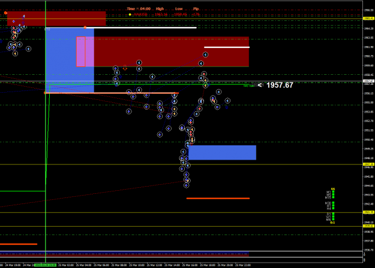The image size is (375, 268).
Task: Click the 'High' column header
Action: coord(160,9)
